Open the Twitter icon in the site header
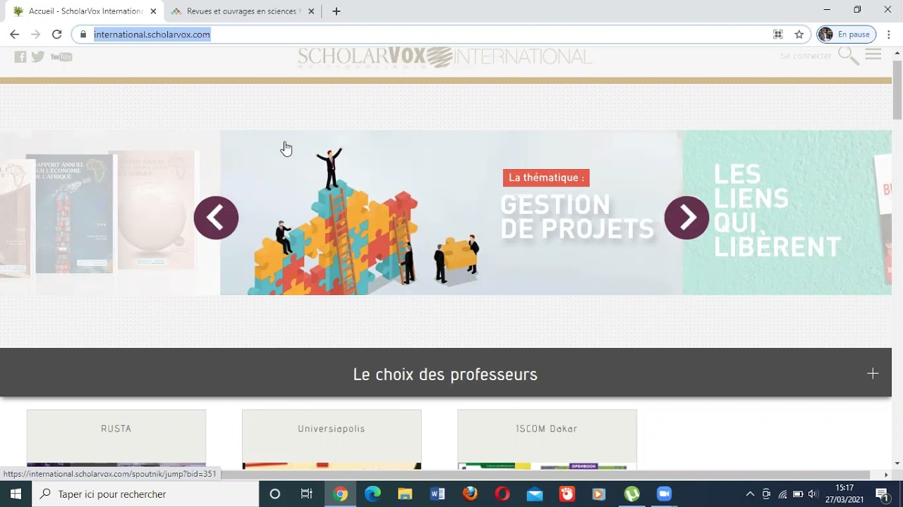This screenshot has width=903, height=507. coord(38,57)
